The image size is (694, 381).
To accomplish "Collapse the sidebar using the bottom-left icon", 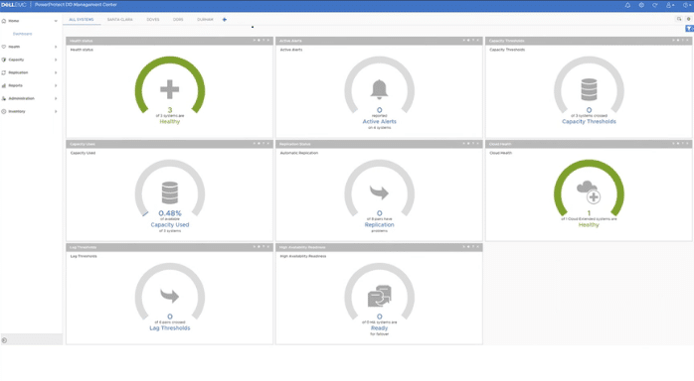I will (x=4, y=340).
